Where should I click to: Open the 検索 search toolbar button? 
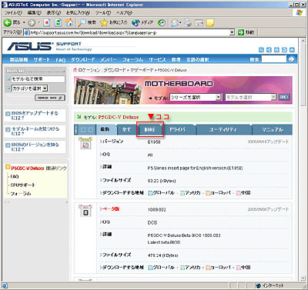[87, 23]
